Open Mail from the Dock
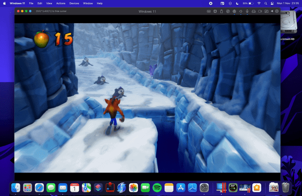 pyautogui.click(x=63, y=188)
